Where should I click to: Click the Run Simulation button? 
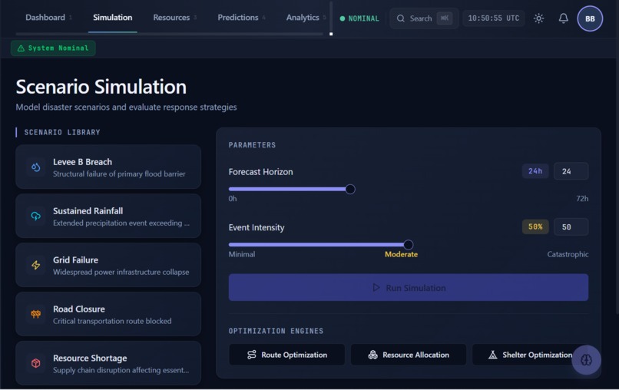(409, 288)
